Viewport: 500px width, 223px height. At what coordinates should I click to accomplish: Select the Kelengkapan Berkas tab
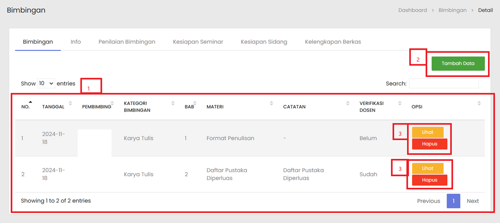333,42
